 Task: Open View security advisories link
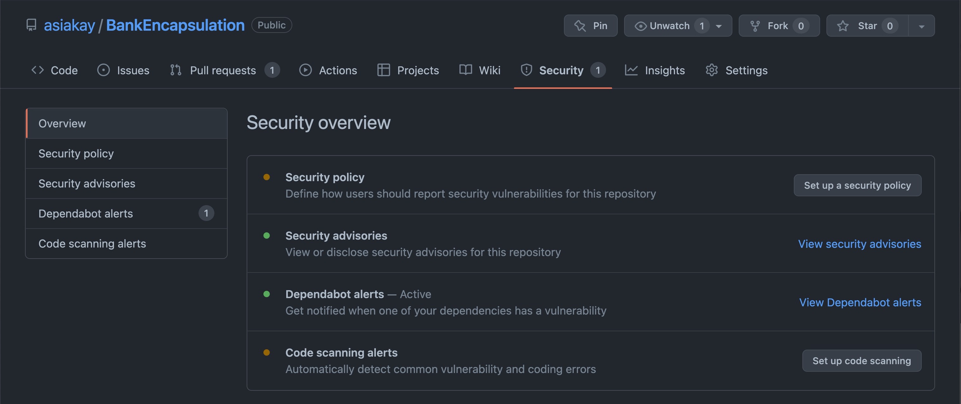click(860, 243)
